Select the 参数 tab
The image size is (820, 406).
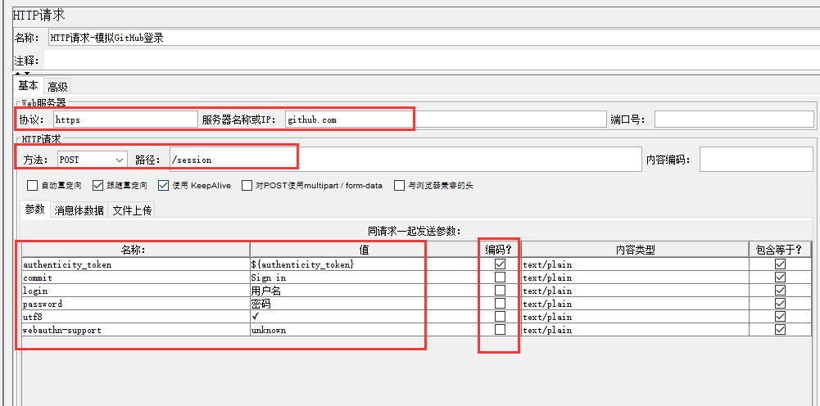(x=34, y=210)
